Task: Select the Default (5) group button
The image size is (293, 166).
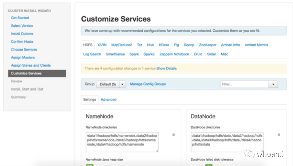Action: pos(108,84)
